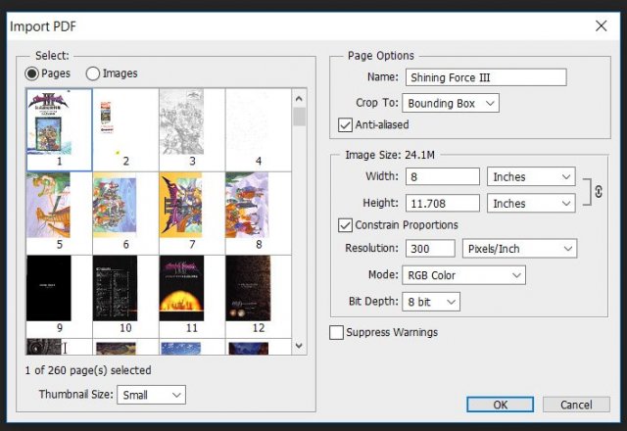
Task: Open the Width units dropdown
Action: [x=531, y=176]
